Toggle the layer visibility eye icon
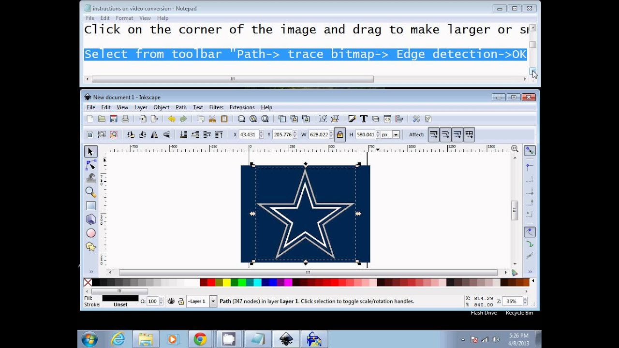Viewport: 619px width, 348px height. coord(171,301)
